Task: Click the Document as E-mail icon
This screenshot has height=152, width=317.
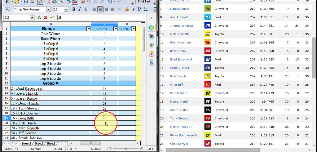Action: tap(32, 2)
